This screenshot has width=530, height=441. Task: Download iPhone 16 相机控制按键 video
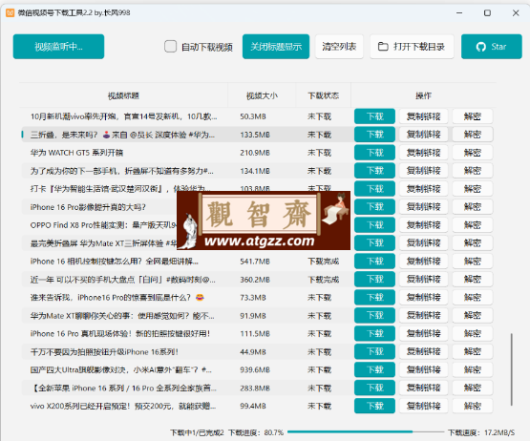(374, 262)
